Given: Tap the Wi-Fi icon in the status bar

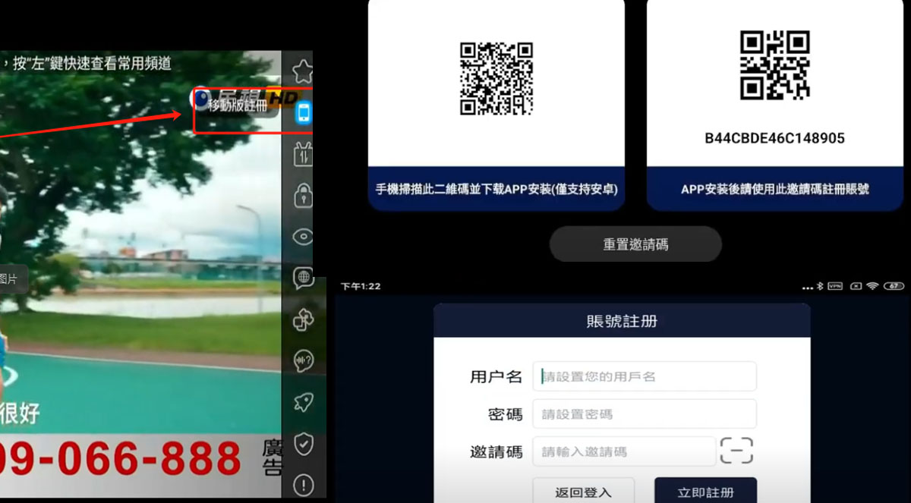Looking at the screenshot, I should [872, 286].
